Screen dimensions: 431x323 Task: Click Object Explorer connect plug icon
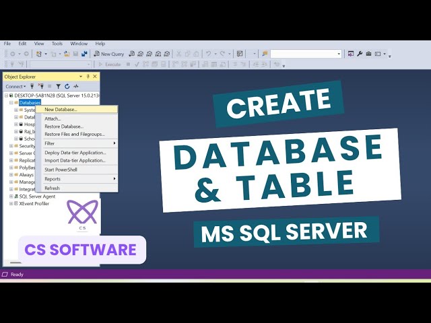pos(32,86)
